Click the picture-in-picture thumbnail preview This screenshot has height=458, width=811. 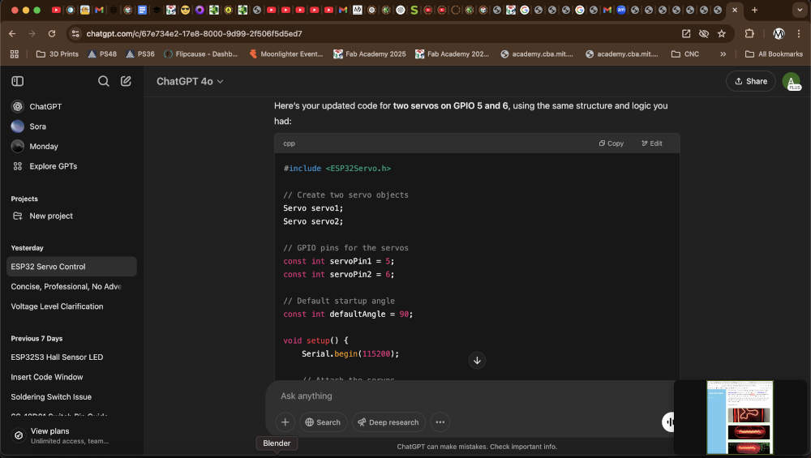[740, 417]
